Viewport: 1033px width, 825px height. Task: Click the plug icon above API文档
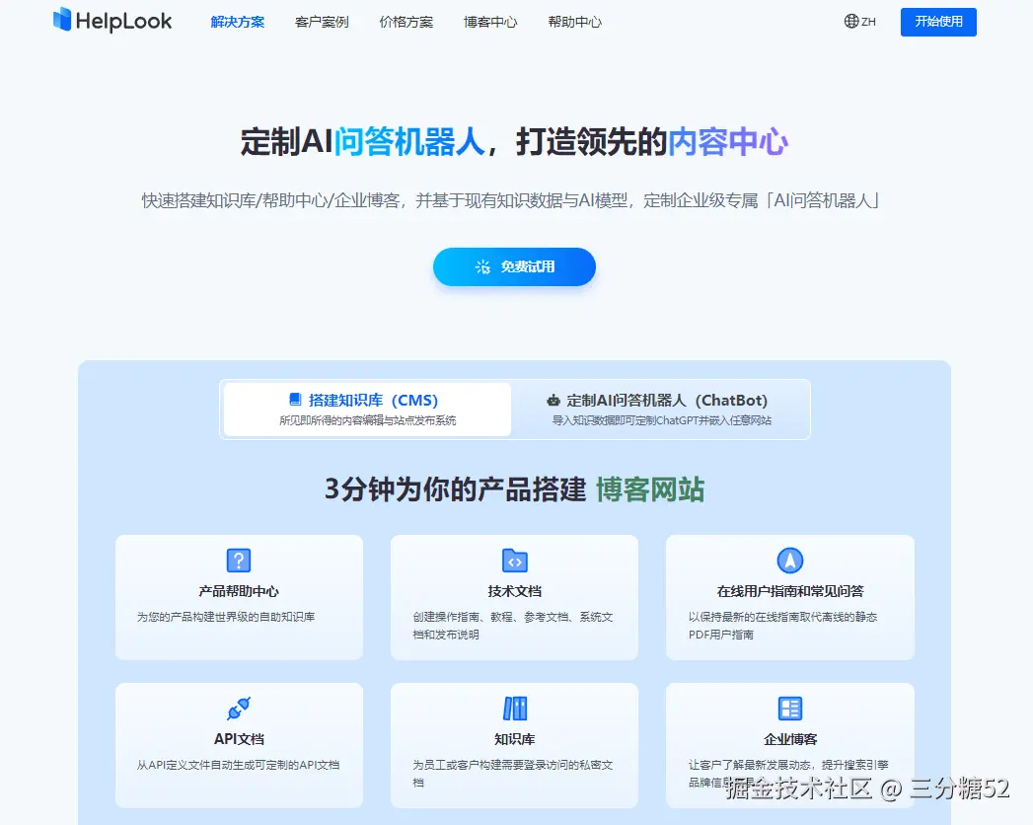[x=239, y=709]
